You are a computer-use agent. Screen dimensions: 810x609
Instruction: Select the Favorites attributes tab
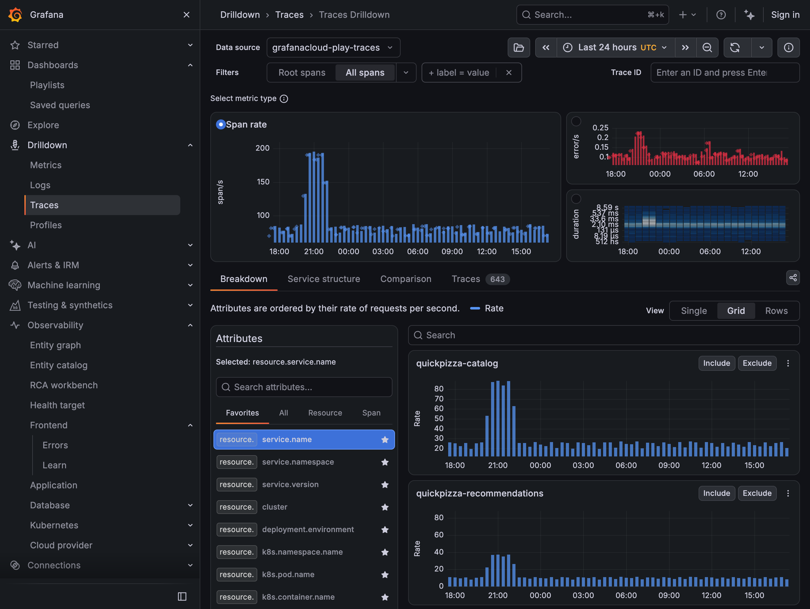click(242, 413)
